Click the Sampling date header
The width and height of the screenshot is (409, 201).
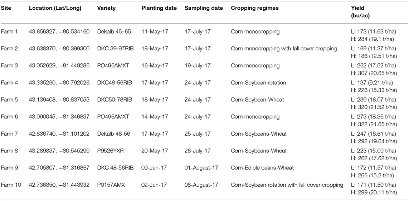coord(204,8)
